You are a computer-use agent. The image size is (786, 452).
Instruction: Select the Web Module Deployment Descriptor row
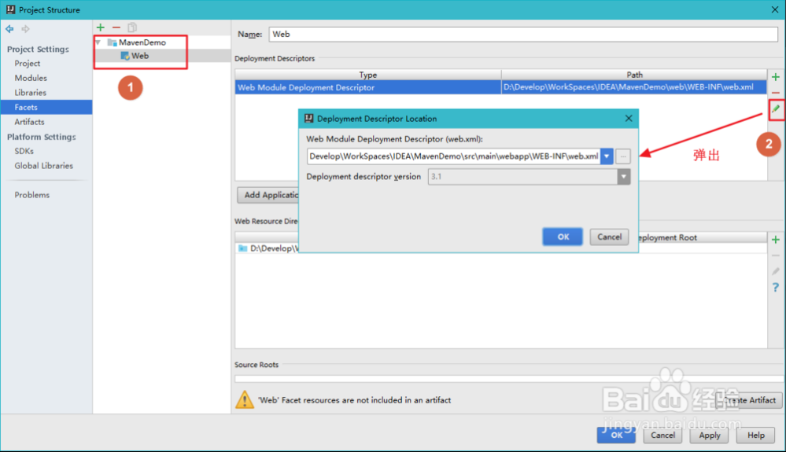pyautogui.click(x=500, y=87)
